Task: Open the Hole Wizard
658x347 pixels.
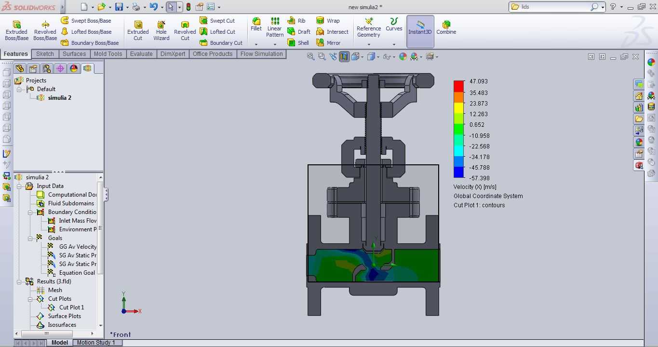Action: point(161,31)
